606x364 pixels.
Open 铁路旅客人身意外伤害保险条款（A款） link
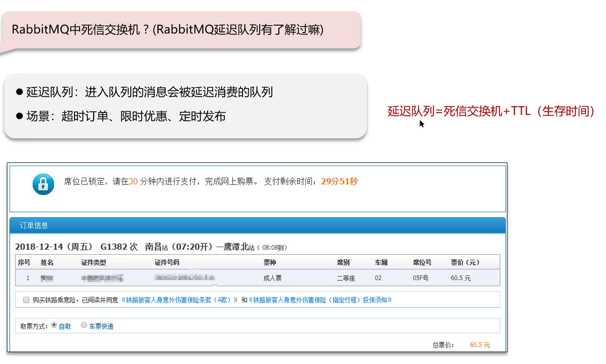tap(180, 300)
